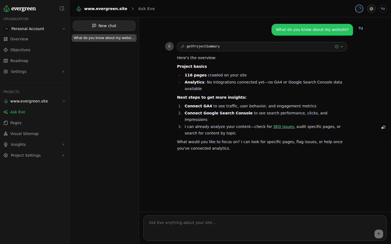Select the Pages section icon
Screen dimensions: 391x244
point(6,123)
